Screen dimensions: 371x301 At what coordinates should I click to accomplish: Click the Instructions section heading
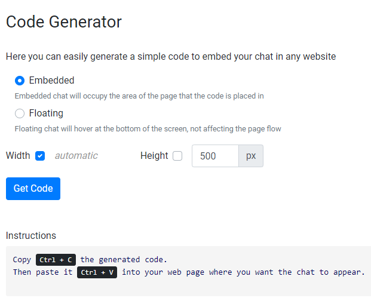[x=31, y=235]
